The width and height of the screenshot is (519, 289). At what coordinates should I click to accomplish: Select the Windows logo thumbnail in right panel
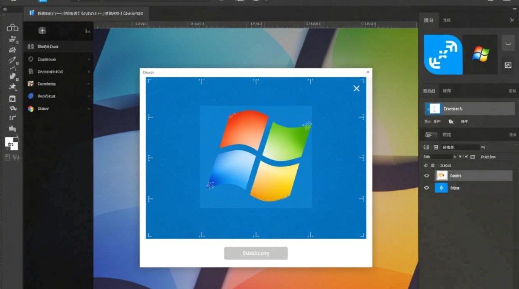(x=480, y=54)
